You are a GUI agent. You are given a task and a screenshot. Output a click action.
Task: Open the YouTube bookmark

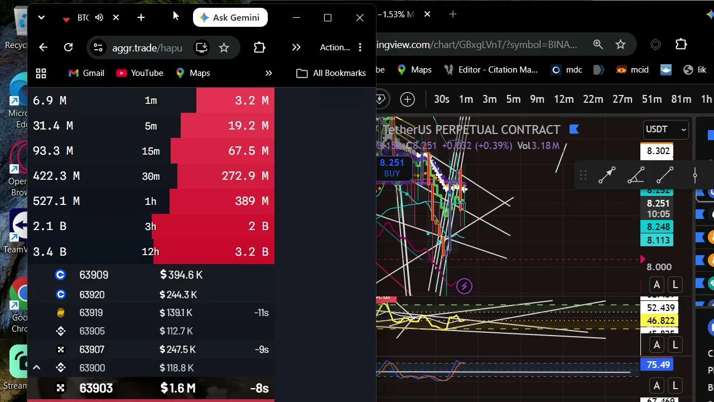click(x=140, y=73)
